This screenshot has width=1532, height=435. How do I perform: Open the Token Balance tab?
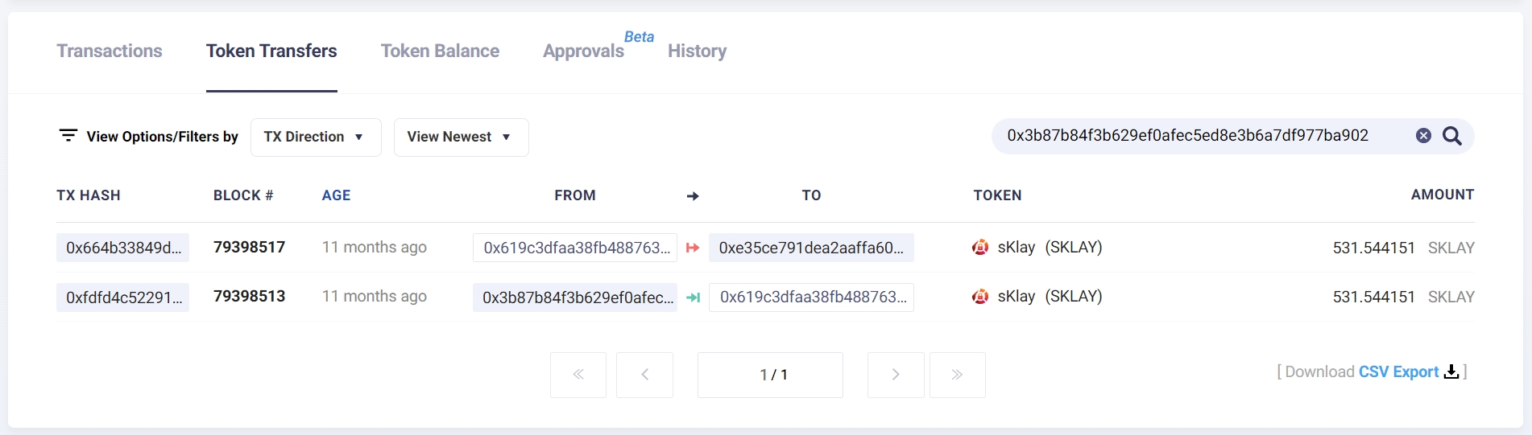coord(440,51)
